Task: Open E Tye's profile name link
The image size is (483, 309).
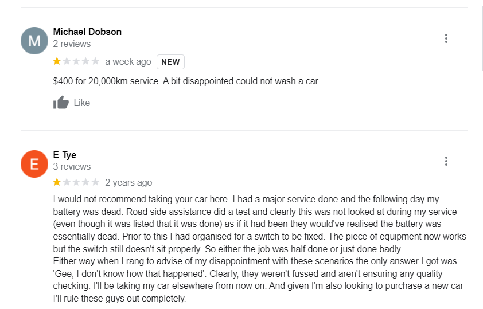Action: (65, 155)
